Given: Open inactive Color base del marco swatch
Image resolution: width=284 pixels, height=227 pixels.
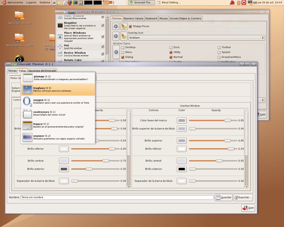Looking at the screenshot, I should [182, 121].
